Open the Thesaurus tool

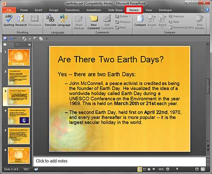[x=34, y=20]
